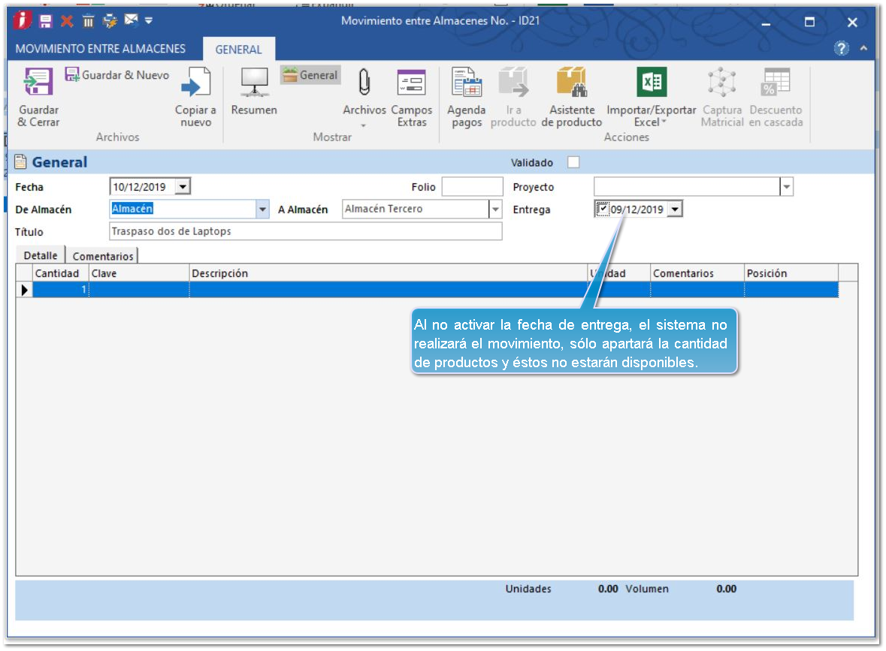Uncheck the Entrega date checkbox

click(x=603, y=209)
